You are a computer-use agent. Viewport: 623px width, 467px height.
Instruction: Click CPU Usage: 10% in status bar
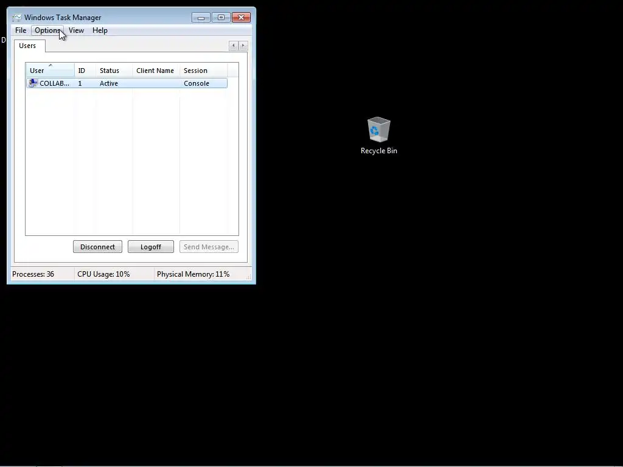[103, 274]
